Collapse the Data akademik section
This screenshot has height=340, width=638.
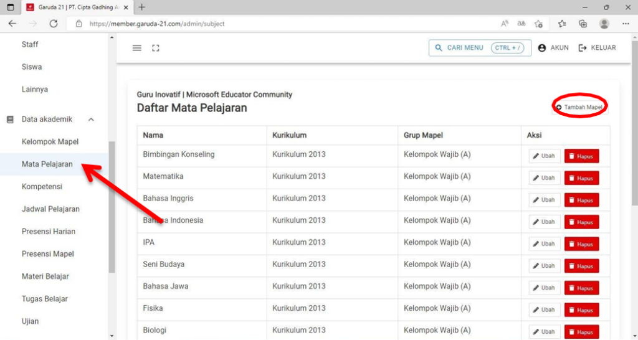[91, 119]
